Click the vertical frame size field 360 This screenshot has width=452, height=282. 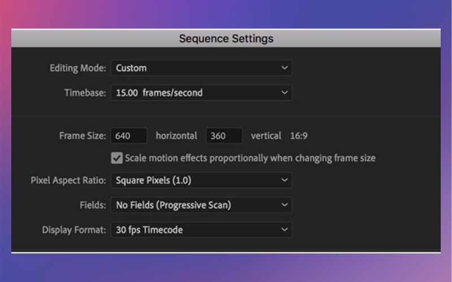(224, 135)
